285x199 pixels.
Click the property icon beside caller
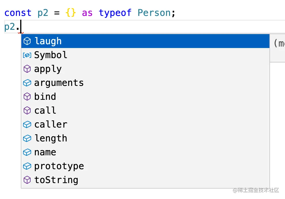[27, 125]
